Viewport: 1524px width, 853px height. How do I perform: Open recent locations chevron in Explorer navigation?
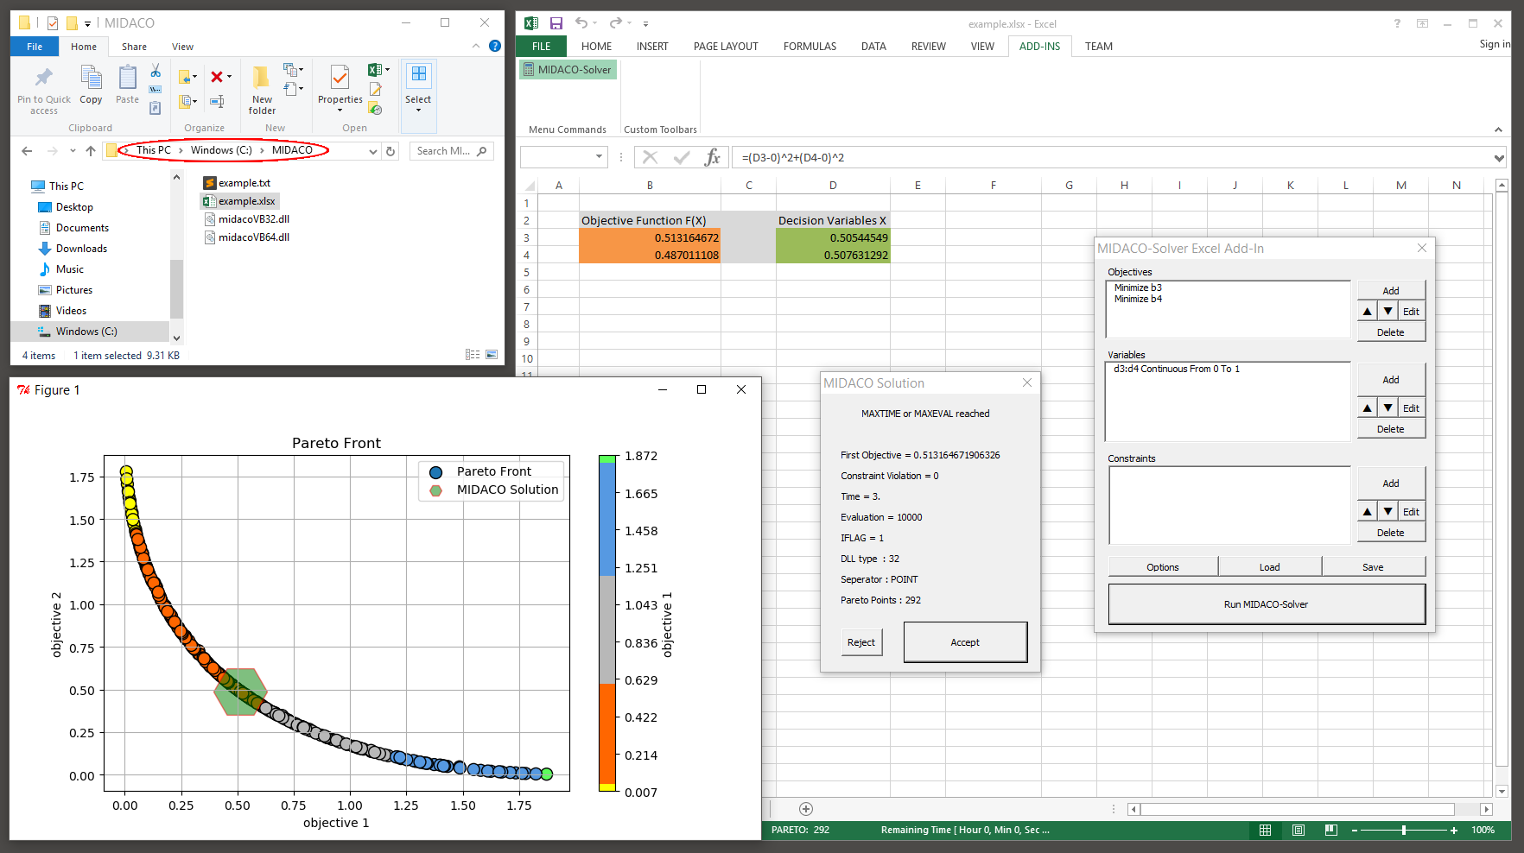pyautogui.click(x=73, y=151)
